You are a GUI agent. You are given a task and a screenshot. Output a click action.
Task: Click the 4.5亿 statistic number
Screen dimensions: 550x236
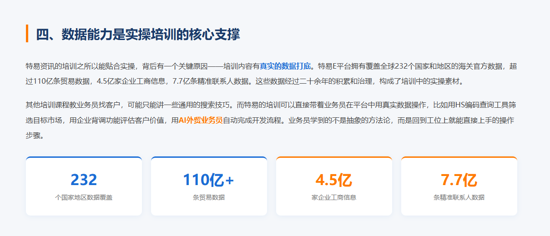coord(334,180)
